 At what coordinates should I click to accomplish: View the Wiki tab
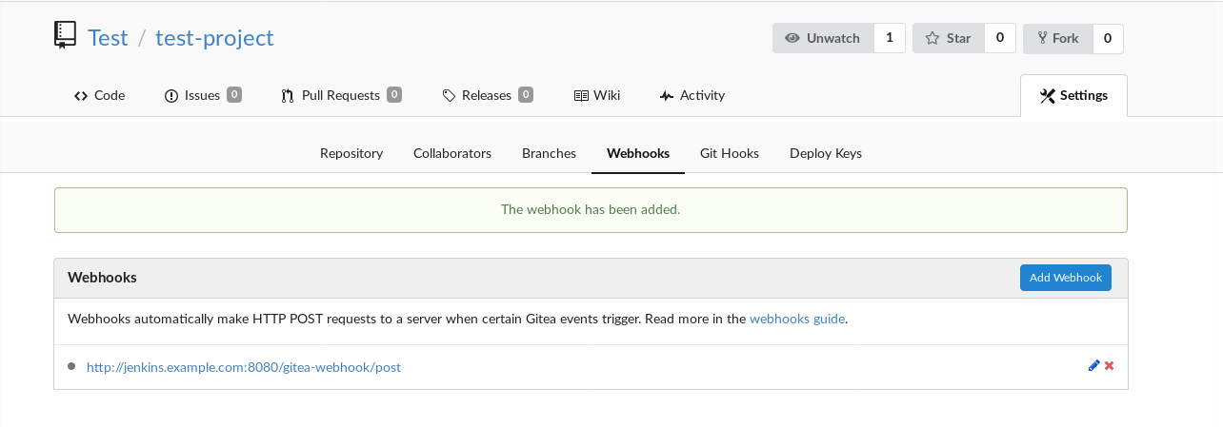click(597, 95)
